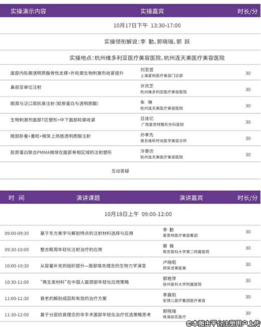The height and width of the screenshot is (327, 261).
Task: Click the 11:30-12:00 time slot
Action: (17, 314)
